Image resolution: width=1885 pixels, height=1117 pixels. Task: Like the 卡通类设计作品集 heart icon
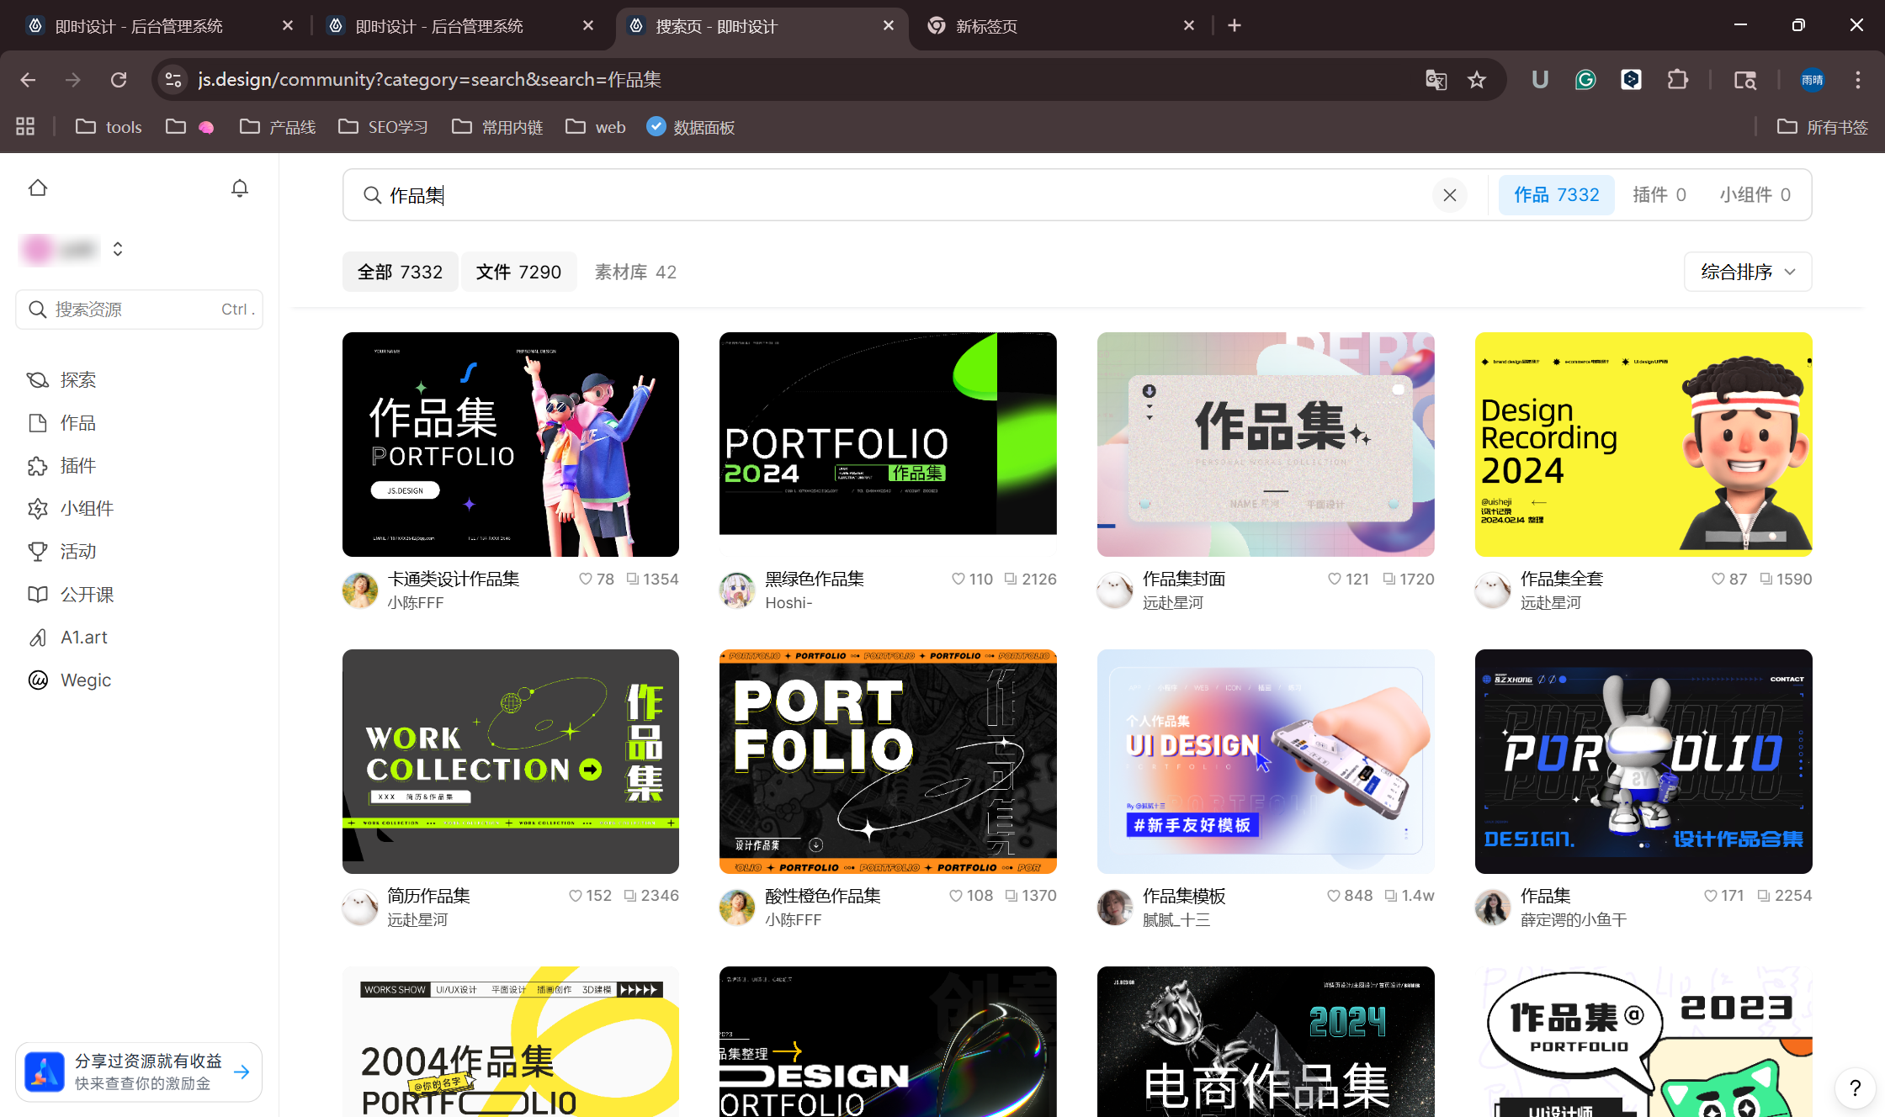click(586, 579)
